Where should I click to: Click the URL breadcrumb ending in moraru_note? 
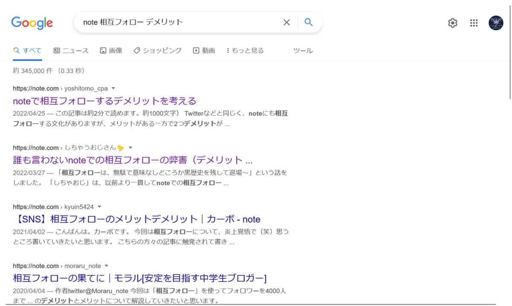click(57, 266)
